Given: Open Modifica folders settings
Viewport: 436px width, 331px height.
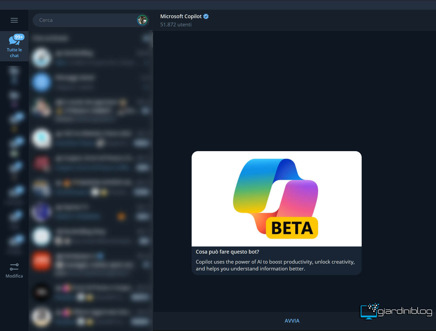Looking at the screenshot, I should (14, 270).
